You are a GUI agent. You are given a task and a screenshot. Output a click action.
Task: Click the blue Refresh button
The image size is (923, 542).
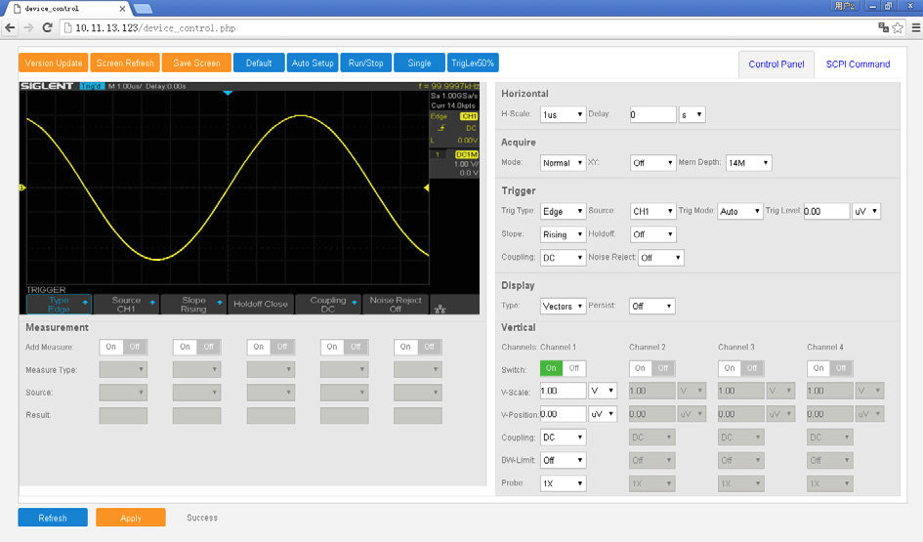coord(53,518)
